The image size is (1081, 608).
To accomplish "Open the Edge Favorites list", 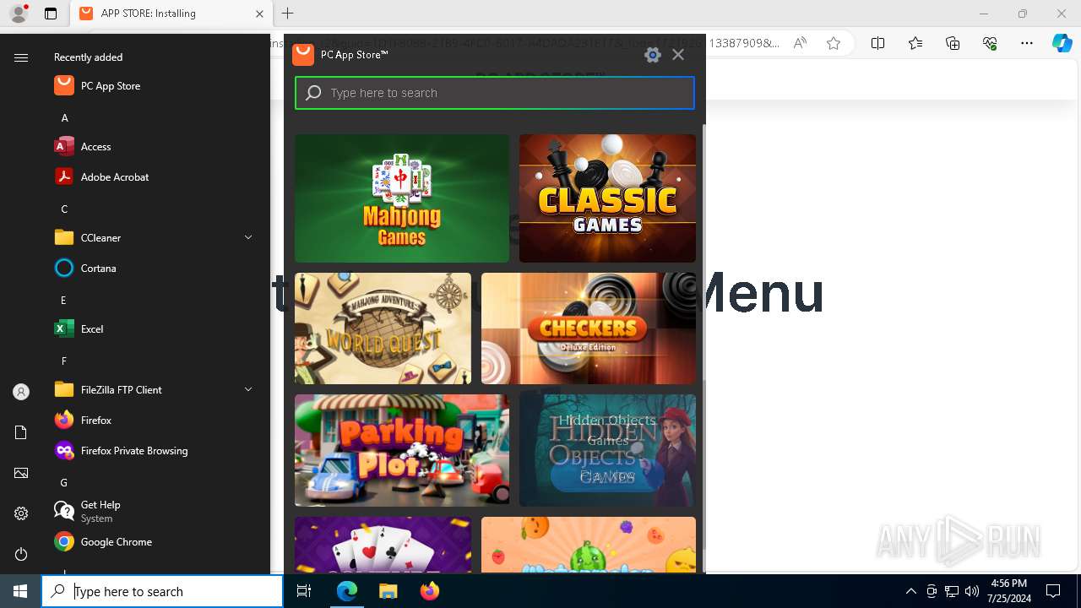I will tap(915, 44).
